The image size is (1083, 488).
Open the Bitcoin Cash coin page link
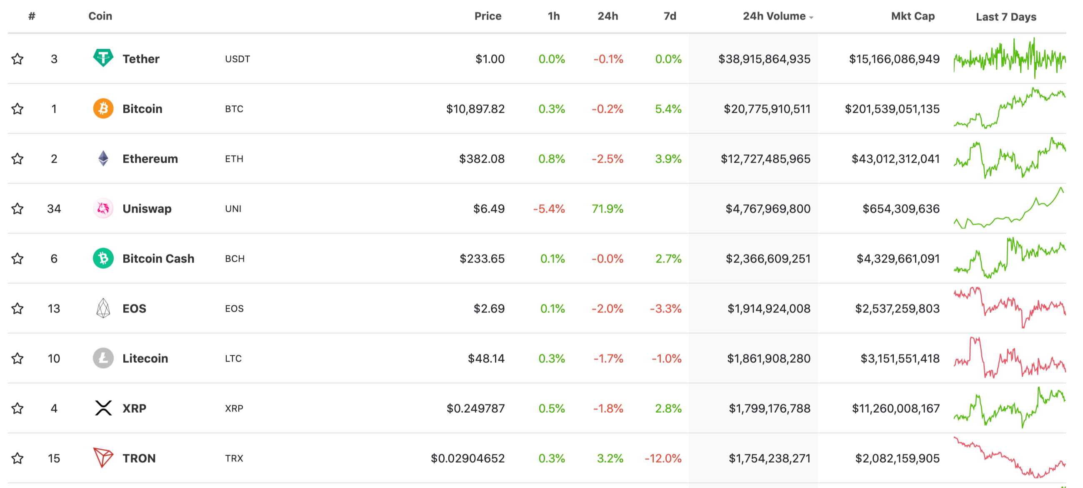(x=158, y=258)
